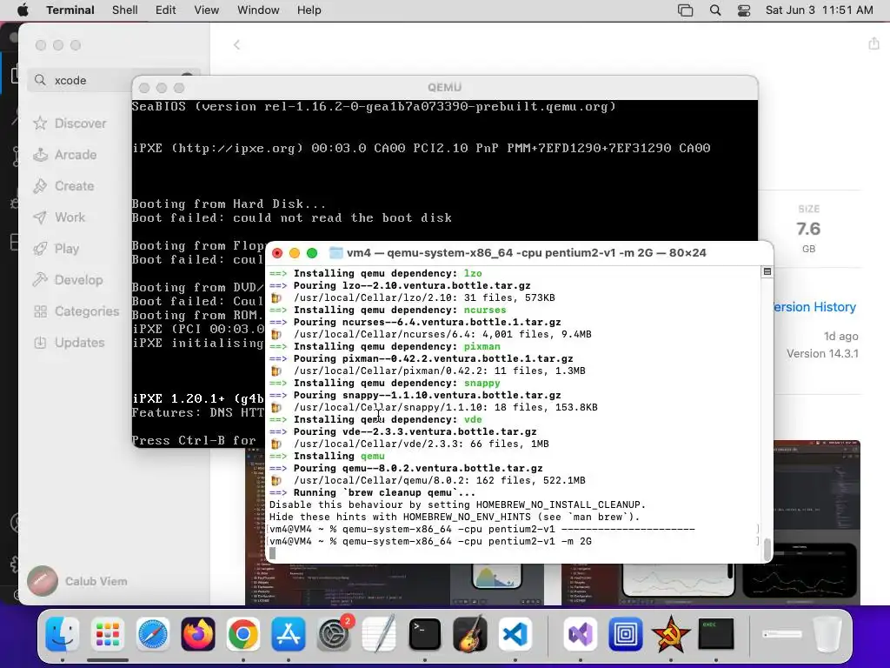Open System Settings from the Dock
890x668 pixels.
(x=334, y=634)
